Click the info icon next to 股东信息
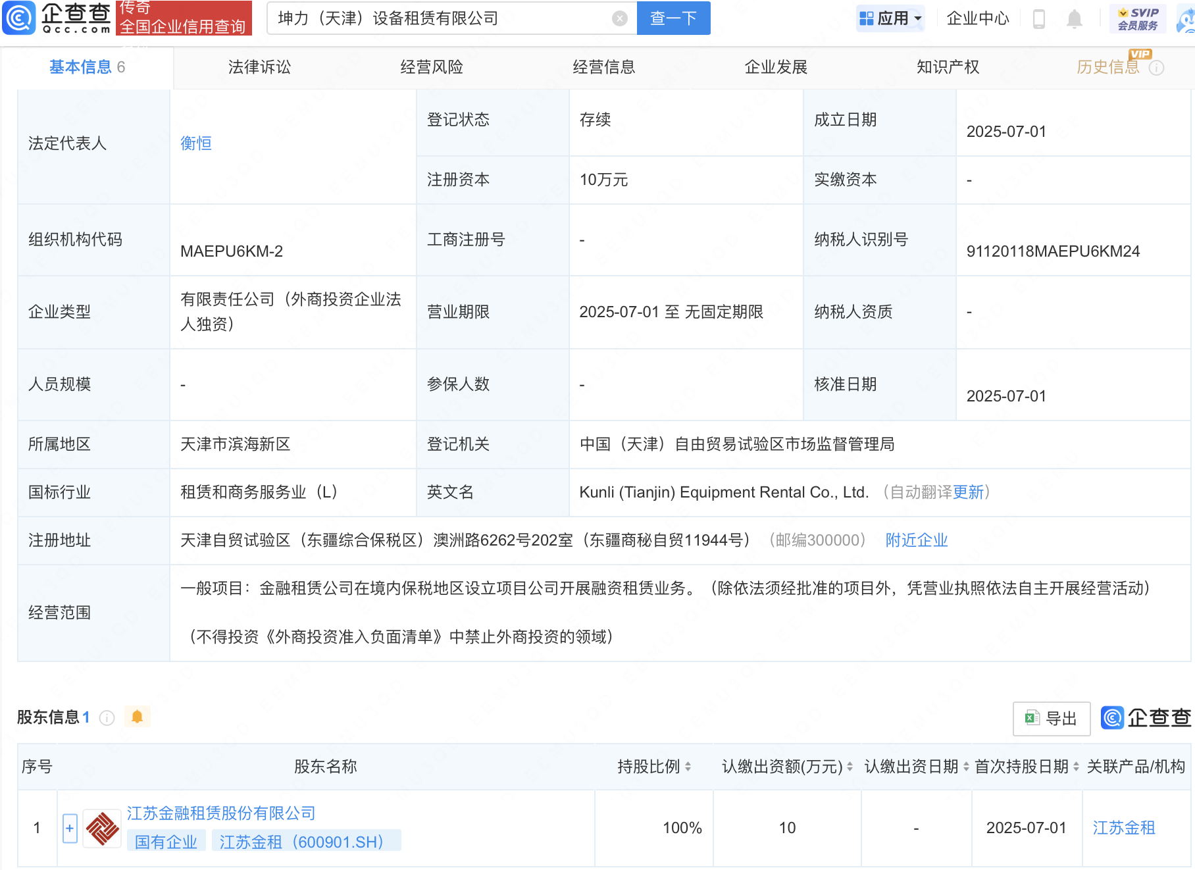Image resolution: width=1195 pixels, height=870 pixels. click(x=107, y=718)
